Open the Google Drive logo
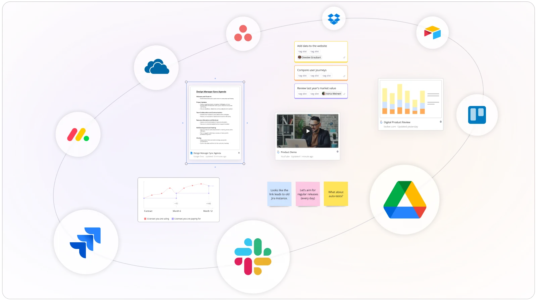 tap(405, 200)
